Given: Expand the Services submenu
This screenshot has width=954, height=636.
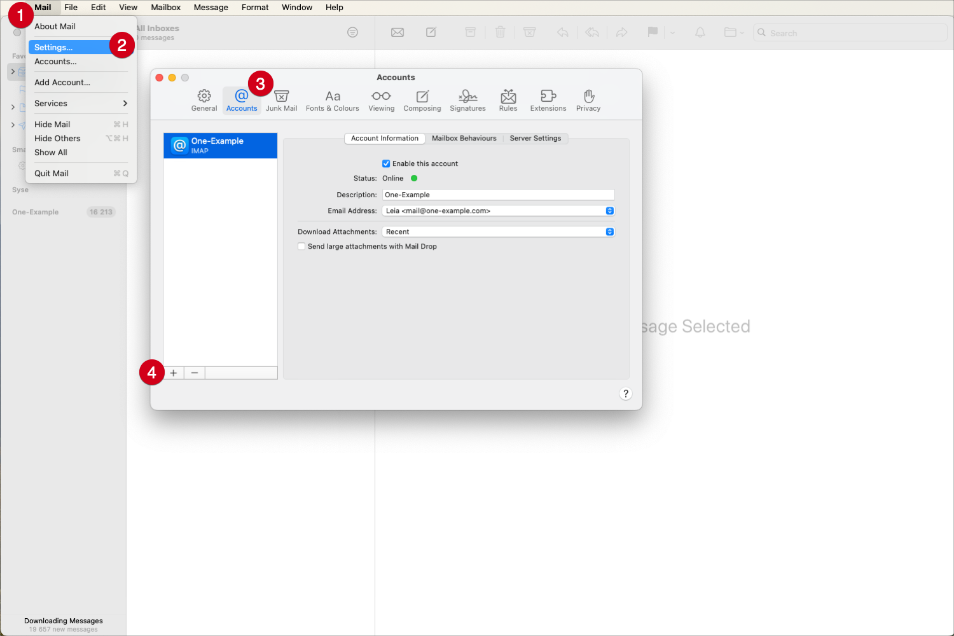Looking at the screenshot, I should (81, 104).
